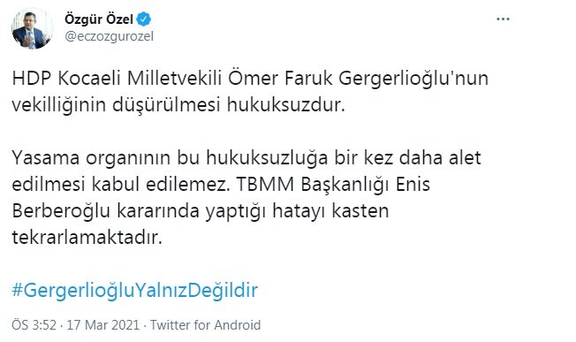Click the tweet line starting HDP Kocaeli Milletvekili
This screenshot has height=342, width=576.
[x=250, y=79]
